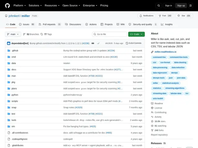198x148 pixels.
Task: Expand the Platform menu
Action: coord(19,6)
